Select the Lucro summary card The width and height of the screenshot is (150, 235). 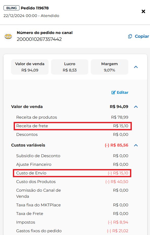pos(70,67)
